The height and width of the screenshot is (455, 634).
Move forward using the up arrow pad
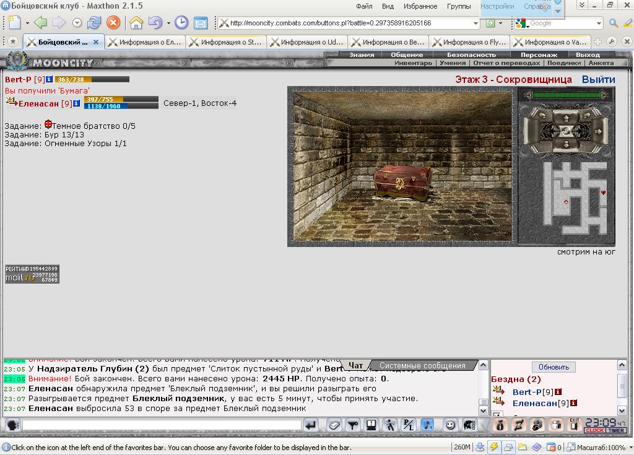coord(566,118)
